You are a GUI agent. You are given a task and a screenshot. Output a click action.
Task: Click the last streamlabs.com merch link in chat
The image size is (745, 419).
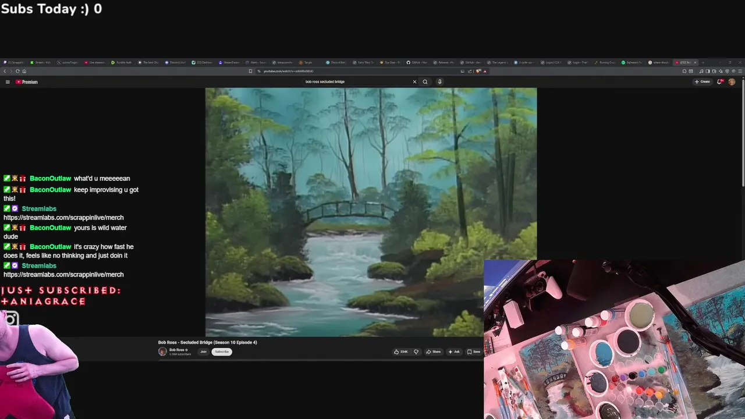(x=63, y=275)
